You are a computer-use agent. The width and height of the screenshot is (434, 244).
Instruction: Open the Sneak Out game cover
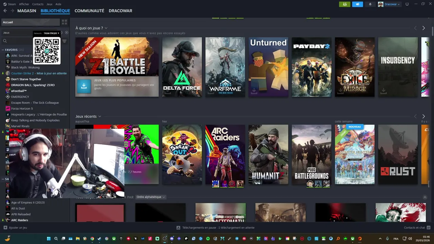[182, 154]
